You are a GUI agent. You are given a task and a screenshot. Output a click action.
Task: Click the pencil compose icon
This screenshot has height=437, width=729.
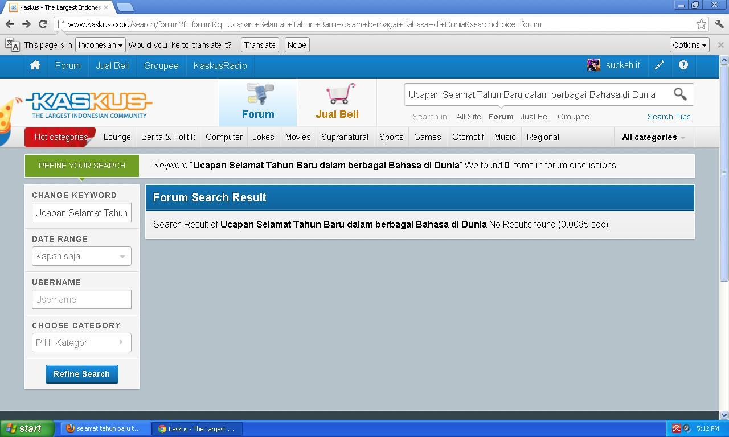pos(659,65)
